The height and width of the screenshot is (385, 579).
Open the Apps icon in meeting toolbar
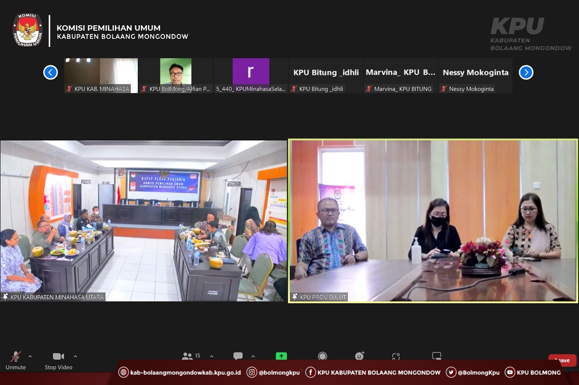(x=396, y=356)
